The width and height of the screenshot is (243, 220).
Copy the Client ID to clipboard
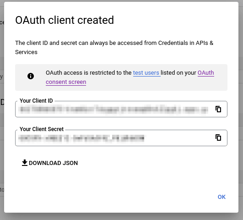218,109
